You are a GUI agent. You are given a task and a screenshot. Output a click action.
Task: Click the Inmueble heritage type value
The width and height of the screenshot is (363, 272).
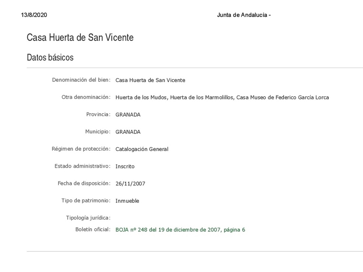[x=127, y=201]
